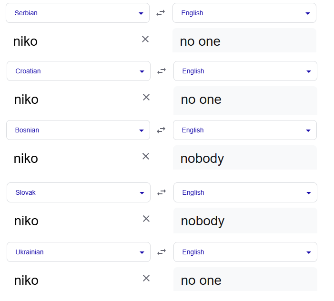Clear the Croatian input text

(146, 97)
